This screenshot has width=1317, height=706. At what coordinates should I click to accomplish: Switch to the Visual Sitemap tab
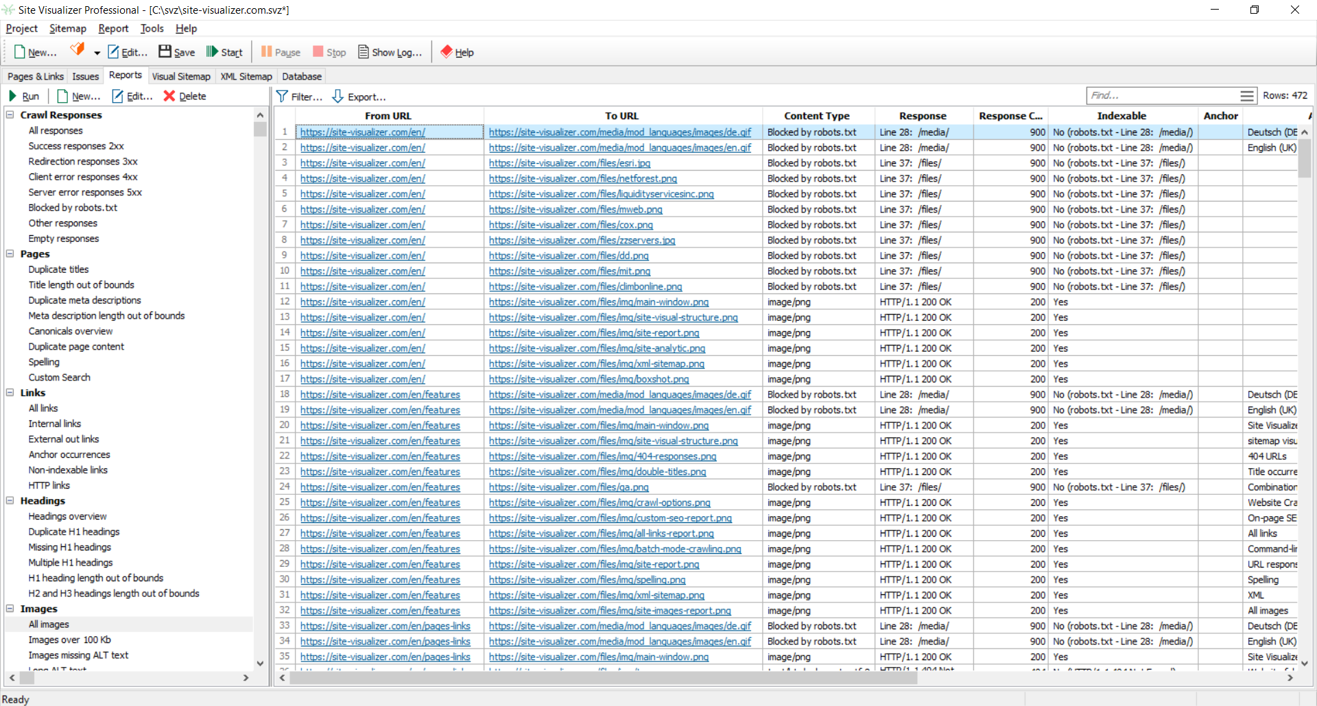(181, 76)
